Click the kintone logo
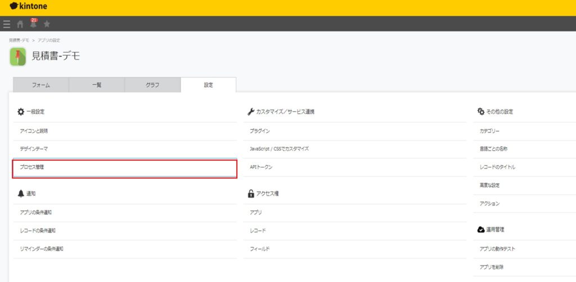The image size is (576, 282). (x=28, y=6)
